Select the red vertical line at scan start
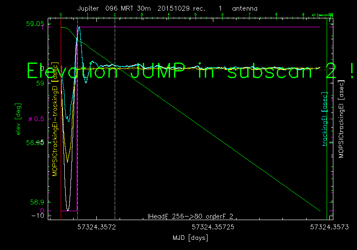The image size is (357, 250). (61, 134)
